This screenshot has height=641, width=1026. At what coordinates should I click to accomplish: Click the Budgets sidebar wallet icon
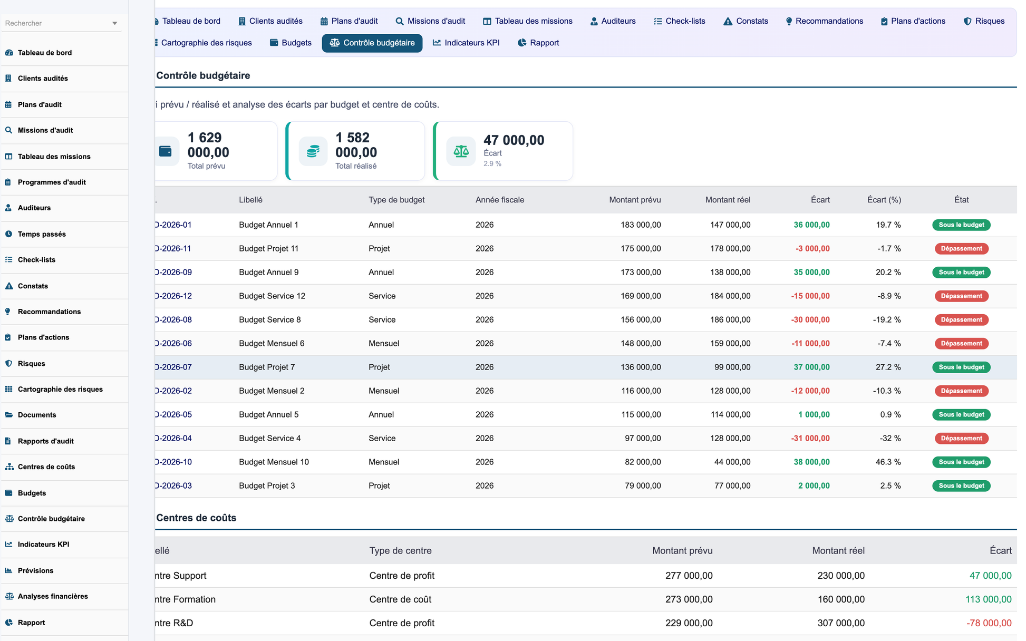coord(8,493)
